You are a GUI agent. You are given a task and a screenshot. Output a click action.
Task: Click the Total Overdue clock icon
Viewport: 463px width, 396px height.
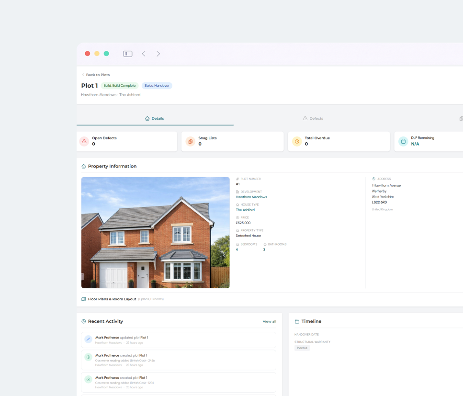click(297, 141)
